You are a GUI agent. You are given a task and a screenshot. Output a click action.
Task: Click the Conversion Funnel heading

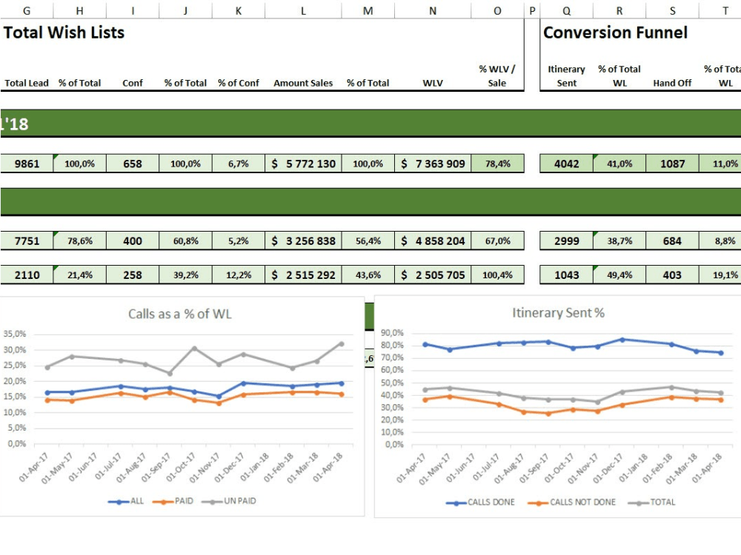click(x=616, y=33)
